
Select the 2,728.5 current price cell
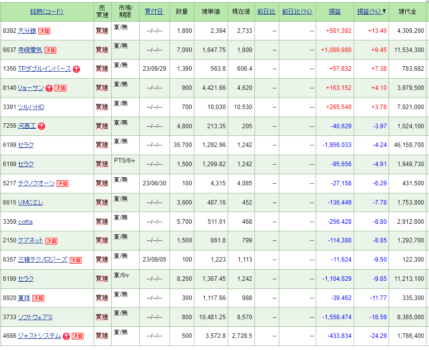tap(242, 336)
